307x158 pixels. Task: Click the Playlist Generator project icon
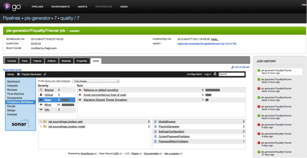click(18, 75)
